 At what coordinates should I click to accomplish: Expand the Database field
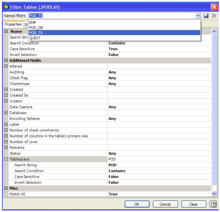point(6,113)
